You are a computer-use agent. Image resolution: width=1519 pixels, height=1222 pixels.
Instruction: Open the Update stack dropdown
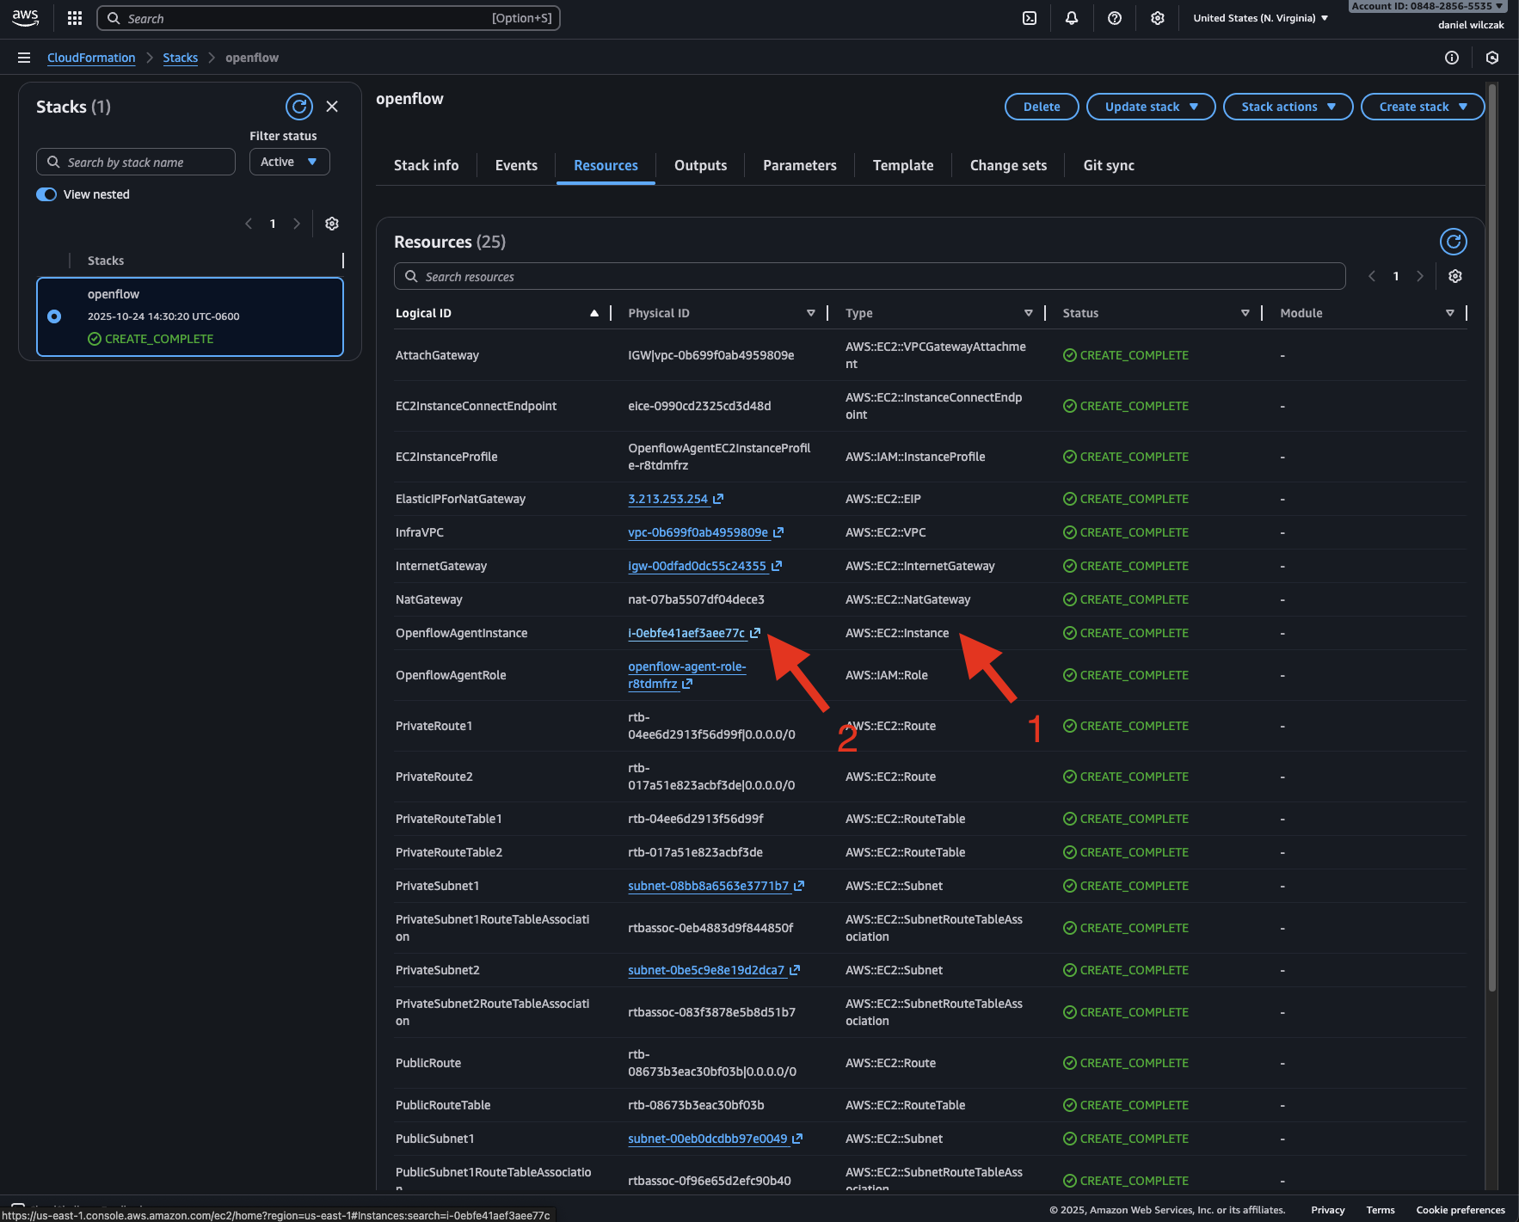pyautogui.click(x=1150, y=107)
